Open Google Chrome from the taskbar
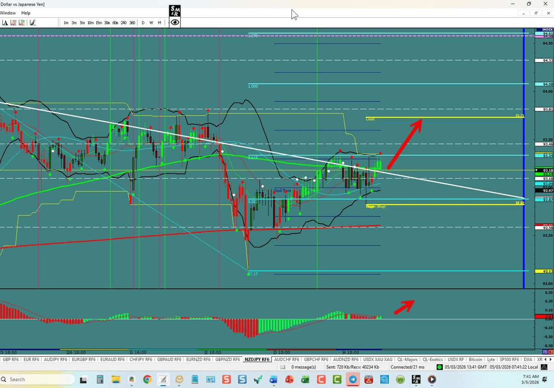The image size is (554, 388). 147,379
